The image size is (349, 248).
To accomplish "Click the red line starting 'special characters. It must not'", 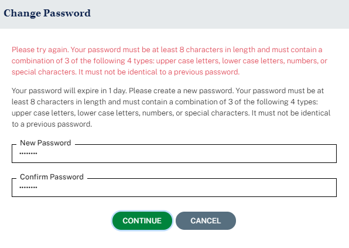I will coord(125,72).
